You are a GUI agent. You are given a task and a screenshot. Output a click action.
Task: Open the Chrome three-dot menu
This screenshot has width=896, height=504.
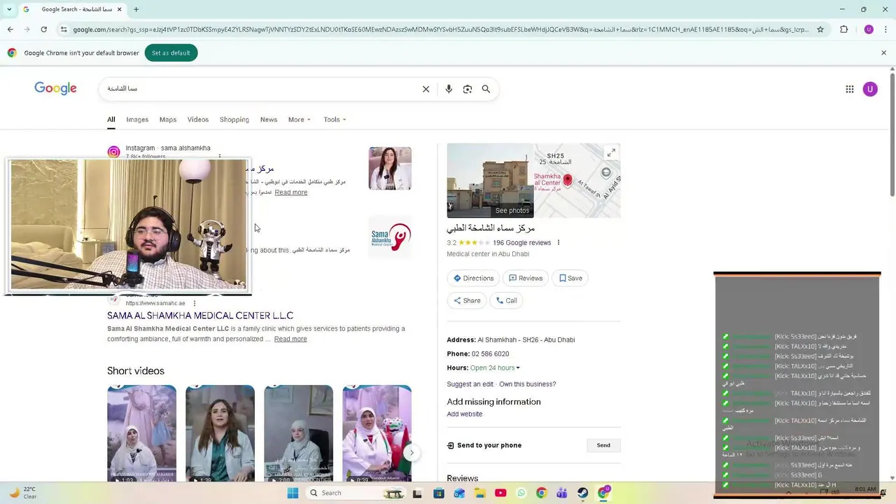[x=884, y=29]
